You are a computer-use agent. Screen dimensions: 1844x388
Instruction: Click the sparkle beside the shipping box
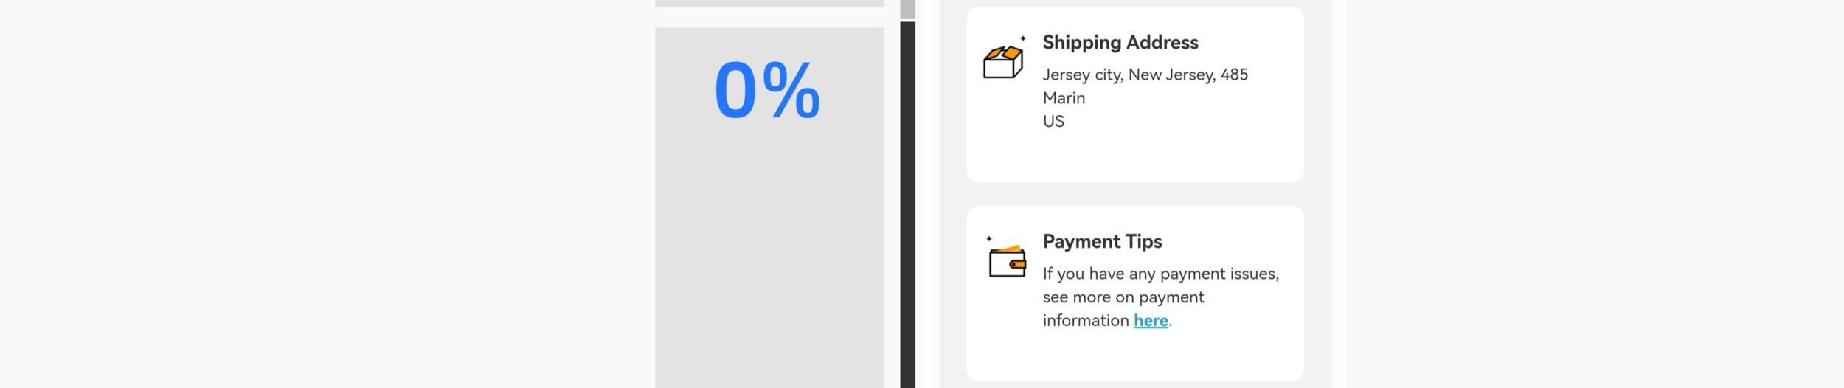click(1023, 38)
